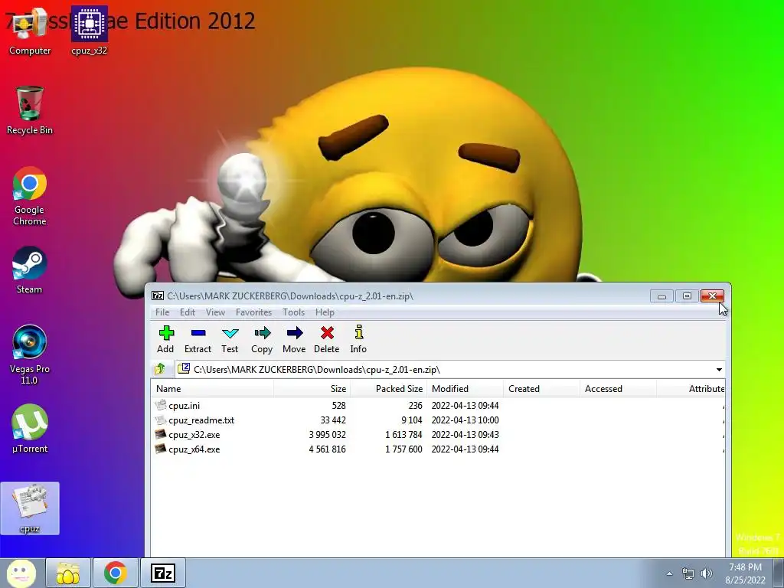
Task: Select the Computer desktop icon
Action: pos(30,31)
